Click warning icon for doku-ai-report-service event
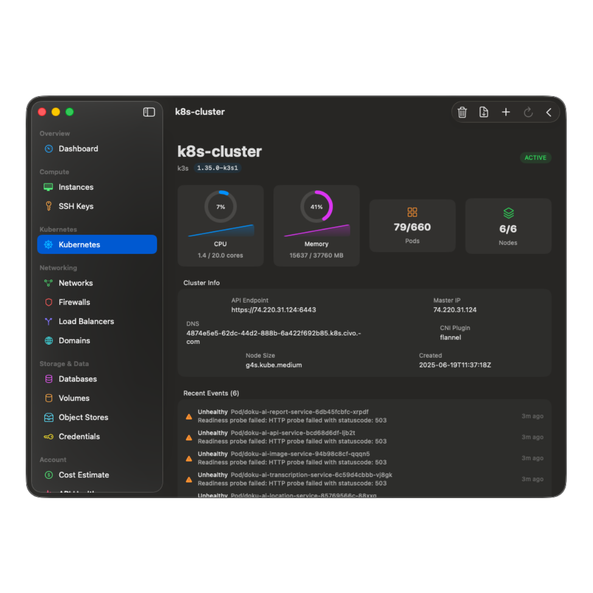 click(189, 417)
